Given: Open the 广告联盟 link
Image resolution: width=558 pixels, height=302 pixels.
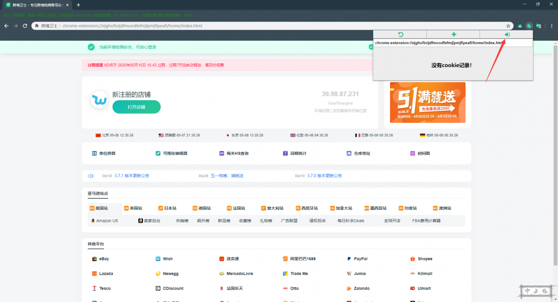Looking at the screenshot, I should 289,221.
